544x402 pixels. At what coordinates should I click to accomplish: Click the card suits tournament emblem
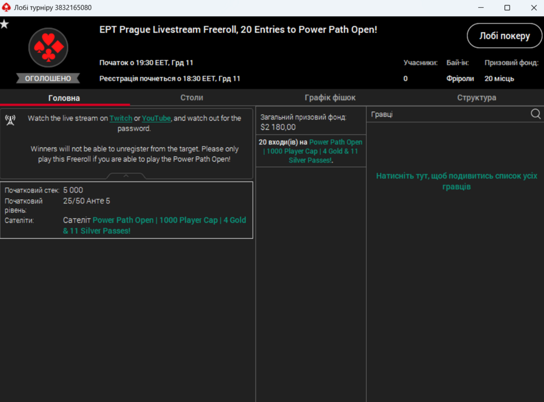pyautogui.click(x=48, y=47)
